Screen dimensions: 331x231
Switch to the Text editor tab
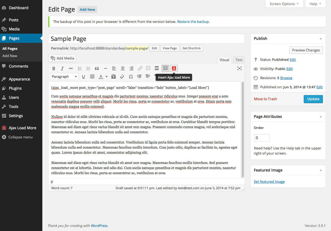pyautogui.click(x=239, y=60)
